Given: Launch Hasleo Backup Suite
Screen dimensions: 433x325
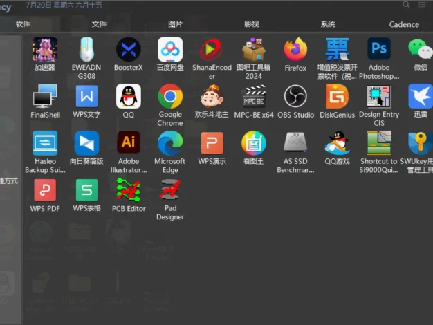Looking at the screenshot, I should (x=45, y=143).
